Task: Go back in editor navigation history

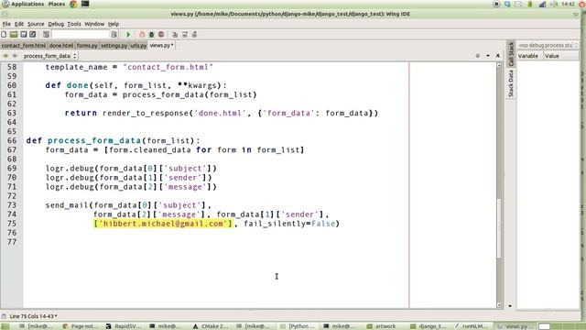Action: pyautogui.click(x=5, y=56)
